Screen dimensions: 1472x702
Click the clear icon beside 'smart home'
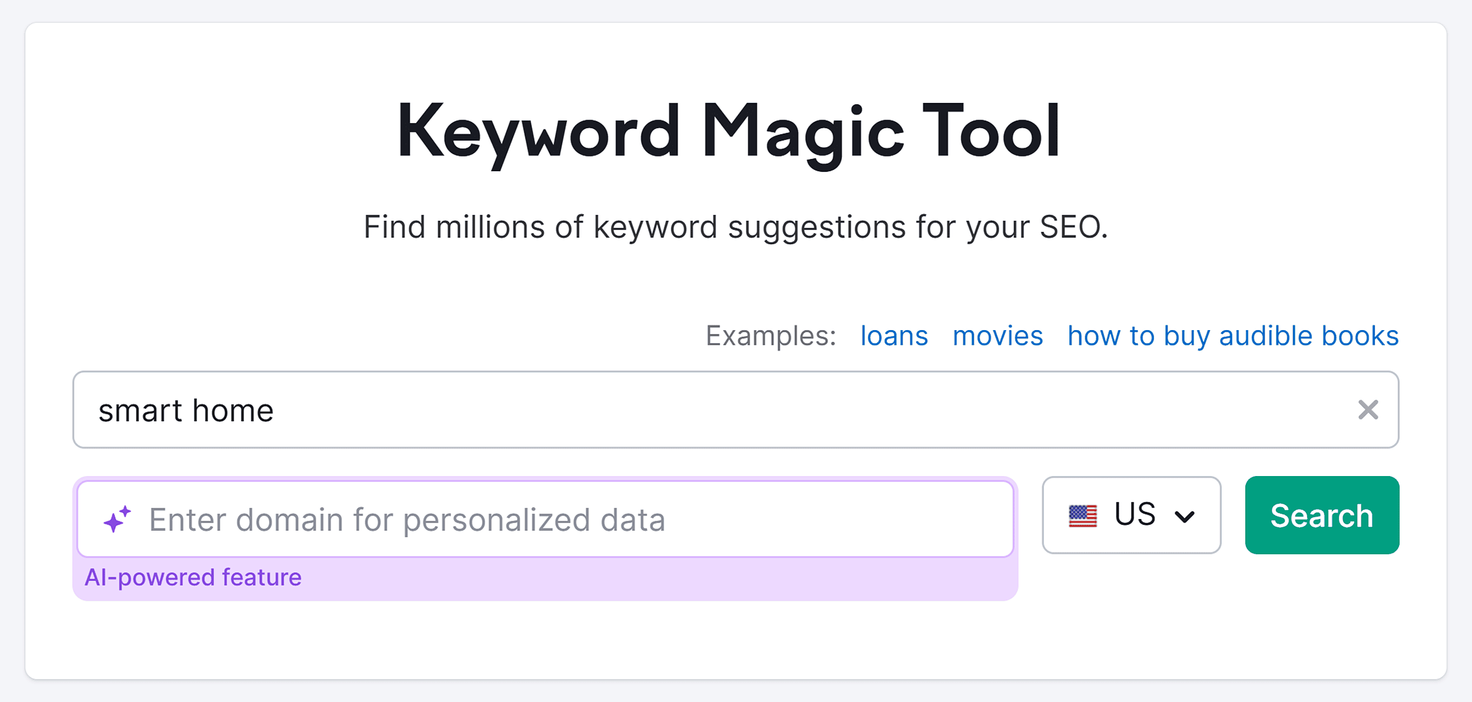[x=1369, y=410]
